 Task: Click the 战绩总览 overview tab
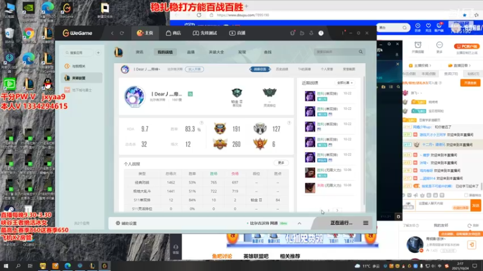coord(260,69)
